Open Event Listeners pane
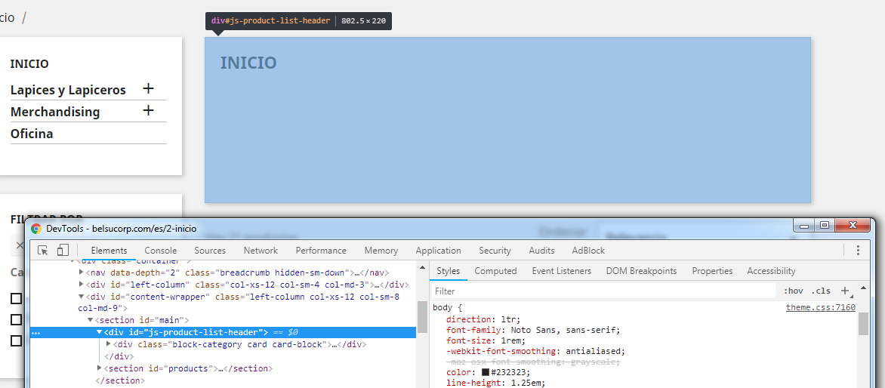 pos(562,271)
